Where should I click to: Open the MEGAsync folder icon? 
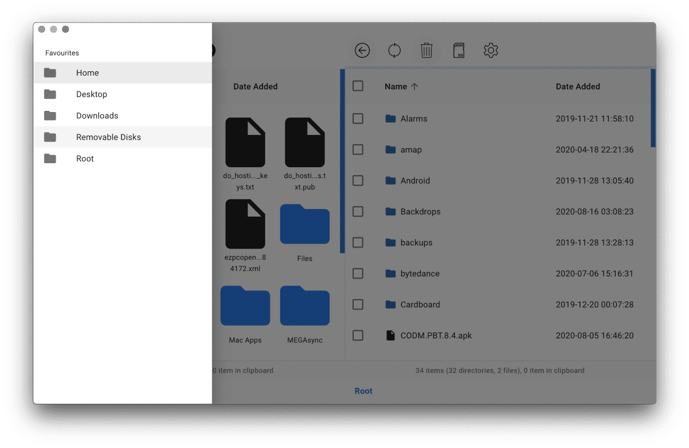tap(304, 306)
